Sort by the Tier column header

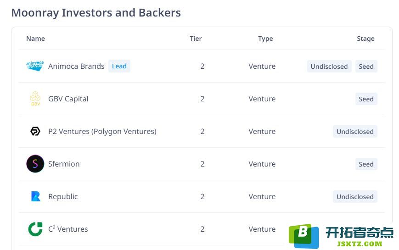point(196,39)
